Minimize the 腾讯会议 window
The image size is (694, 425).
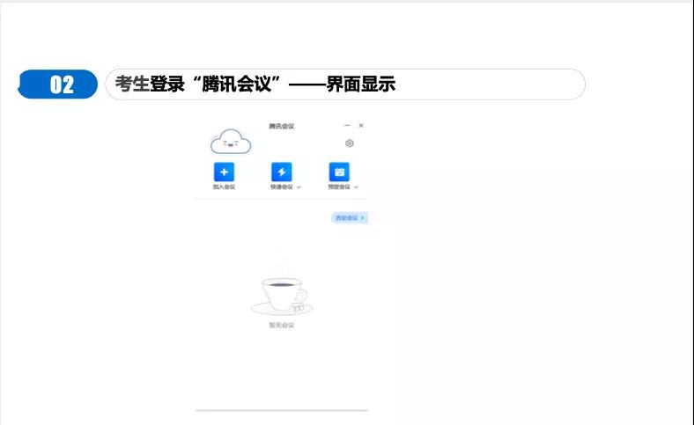point(347,126)
